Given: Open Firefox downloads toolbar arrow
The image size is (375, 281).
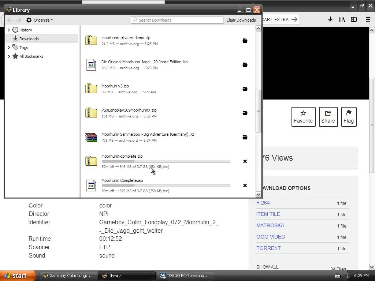Looking at the screenshot, I should tap(330, 20).
